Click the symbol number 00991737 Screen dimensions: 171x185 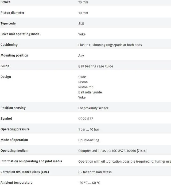[86, 119]
